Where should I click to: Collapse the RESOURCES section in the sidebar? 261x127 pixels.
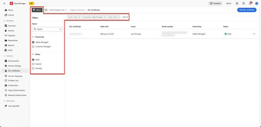4,101
